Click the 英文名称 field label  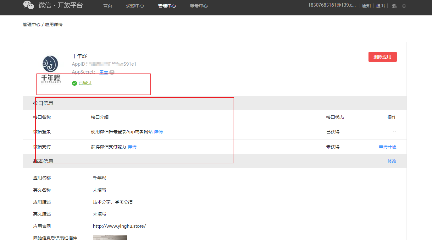[x=42, y=190]
